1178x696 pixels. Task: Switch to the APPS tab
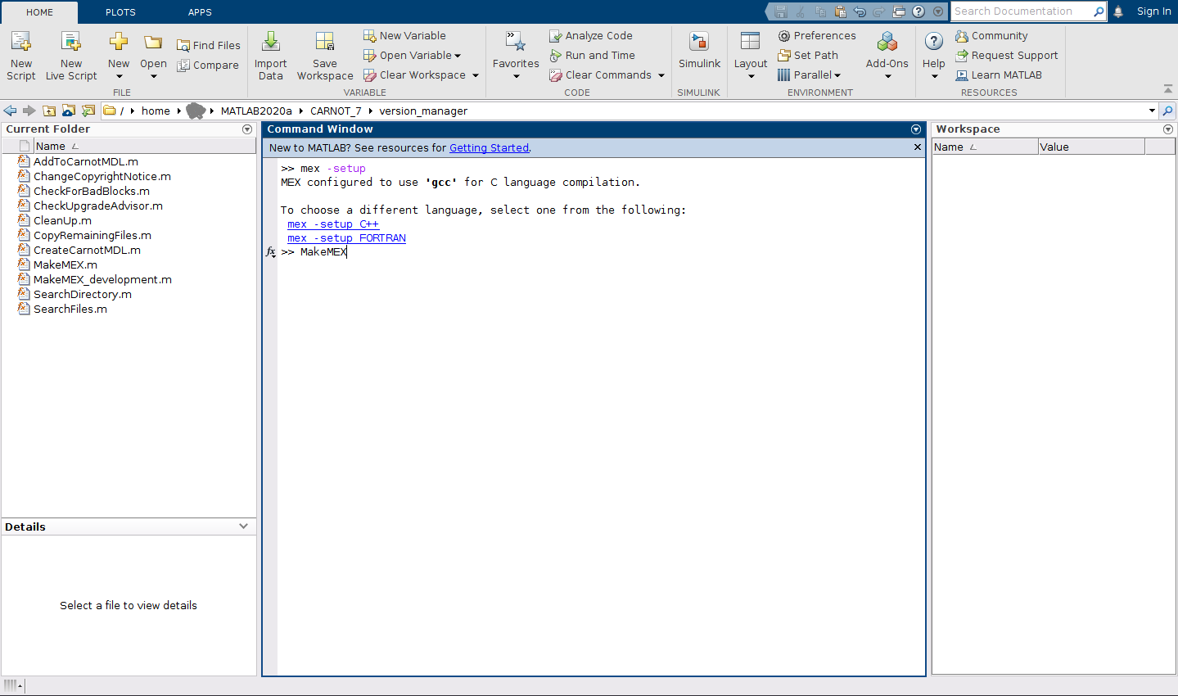pyautogui.click(x=200, y=12)
